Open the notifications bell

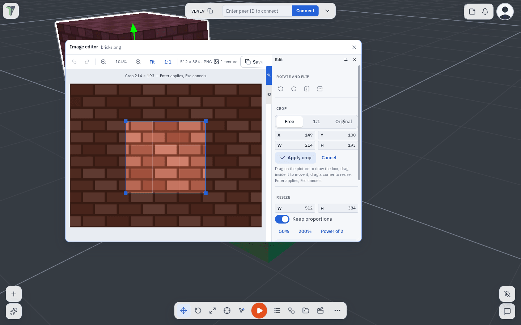[x=485, y=12]
